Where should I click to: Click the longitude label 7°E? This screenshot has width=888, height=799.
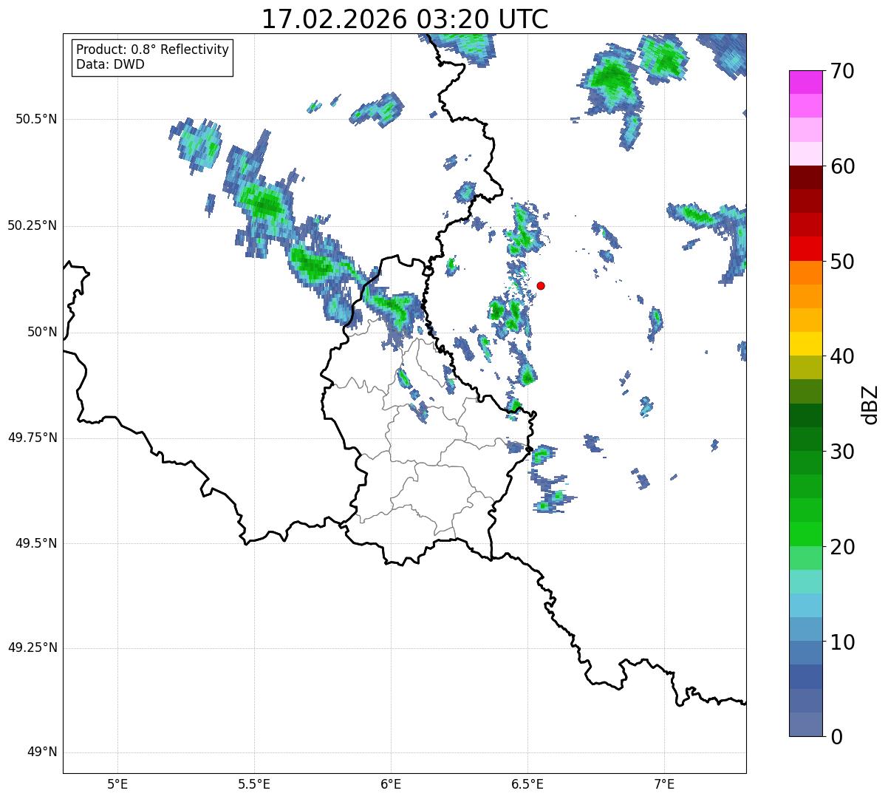coord(664,783)
